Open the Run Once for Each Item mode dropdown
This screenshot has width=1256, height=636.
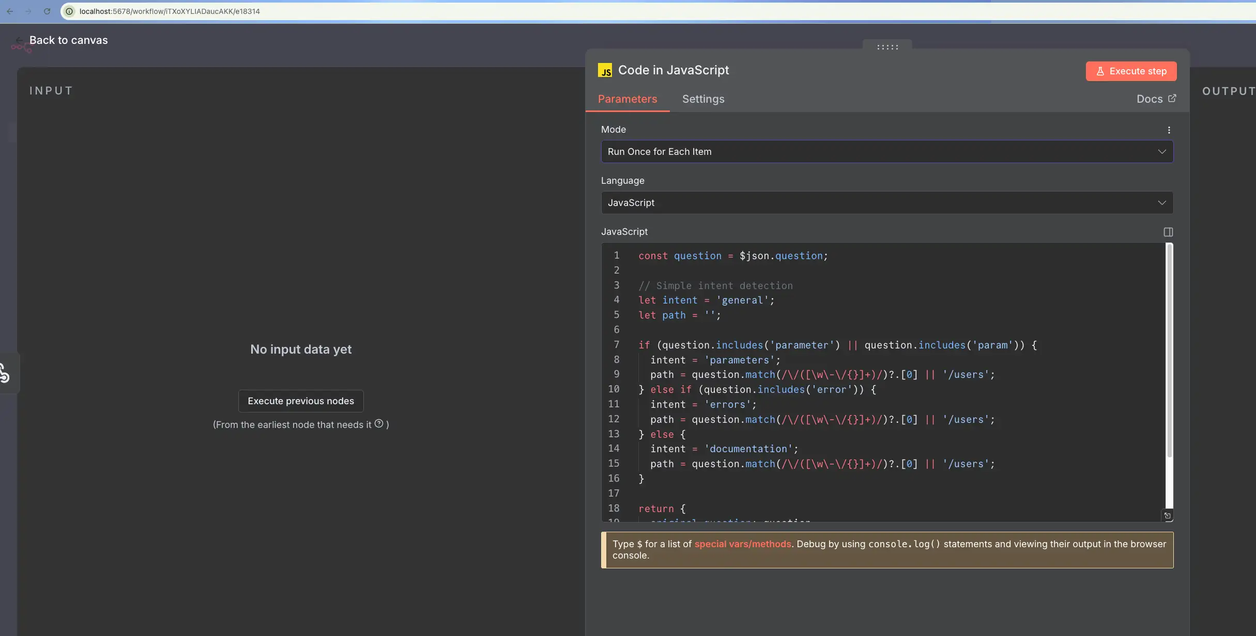(x=886, y=151)
